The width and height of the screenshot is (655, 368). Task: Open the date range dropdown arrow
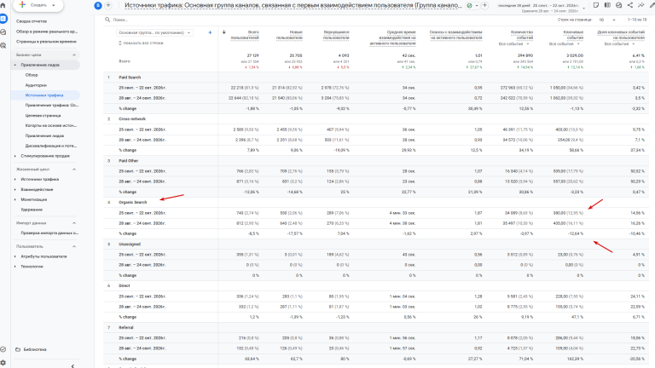(584, 8)
